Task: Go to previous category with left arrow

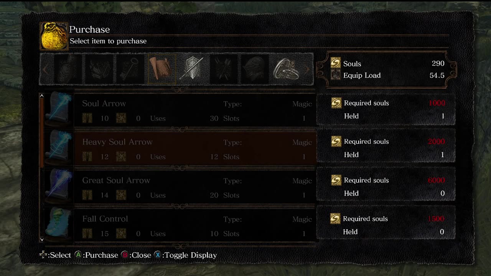Action: tap(45, 69)
